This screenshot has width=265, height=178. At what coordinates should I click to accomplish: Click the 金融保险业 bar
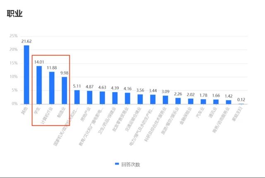click(x=190, y=101)
